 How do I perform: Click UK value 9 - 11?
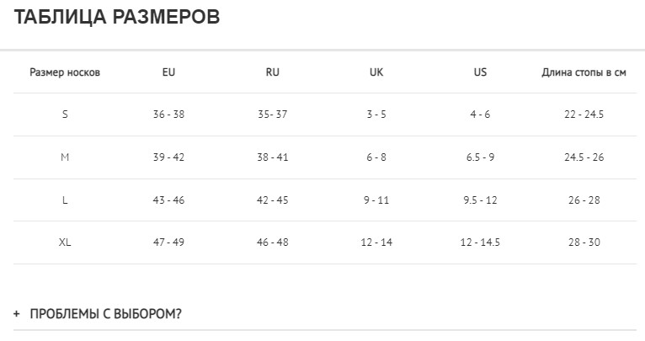(376, 200)
